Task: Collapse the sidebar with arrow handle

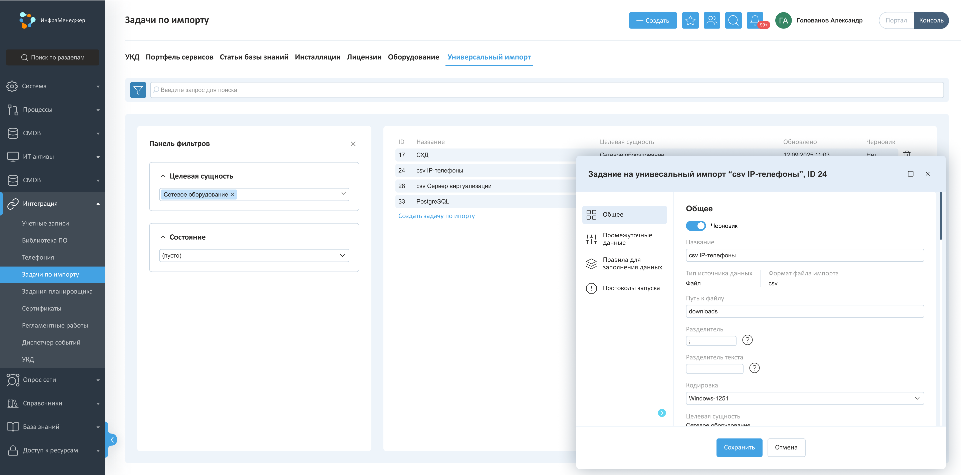Action: [x=112, y=439]
